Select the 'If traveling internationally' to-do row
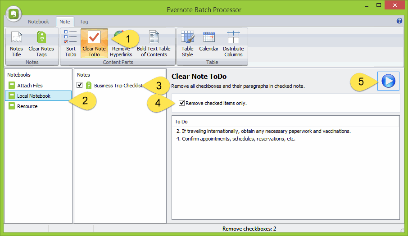Image resolution: width=408 pixels, height=236 pixels. pyautogui.click(x=286, y=131)
